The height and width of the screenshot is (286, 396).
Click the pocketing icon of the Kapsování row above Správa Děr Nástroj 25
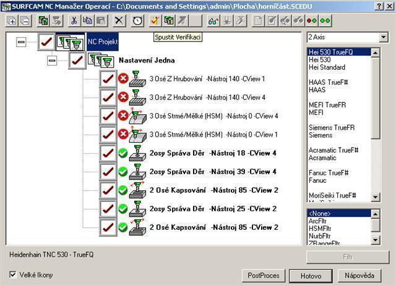click(137, 190)
